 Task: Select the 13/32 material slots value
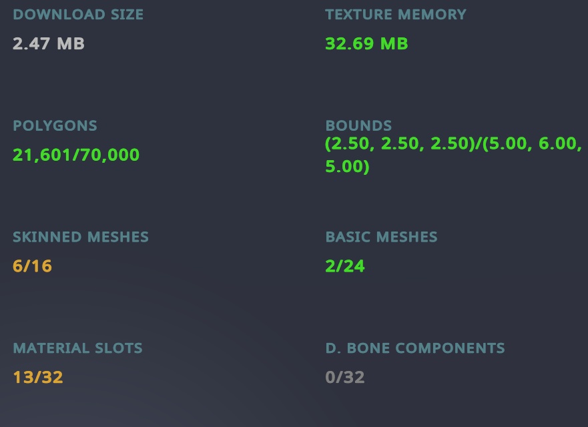38,378
